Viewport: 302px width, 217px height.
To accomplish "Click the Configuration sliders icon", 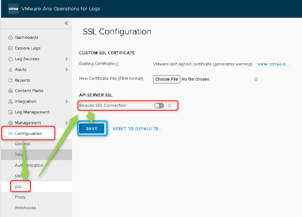I will tap(10, 133).
